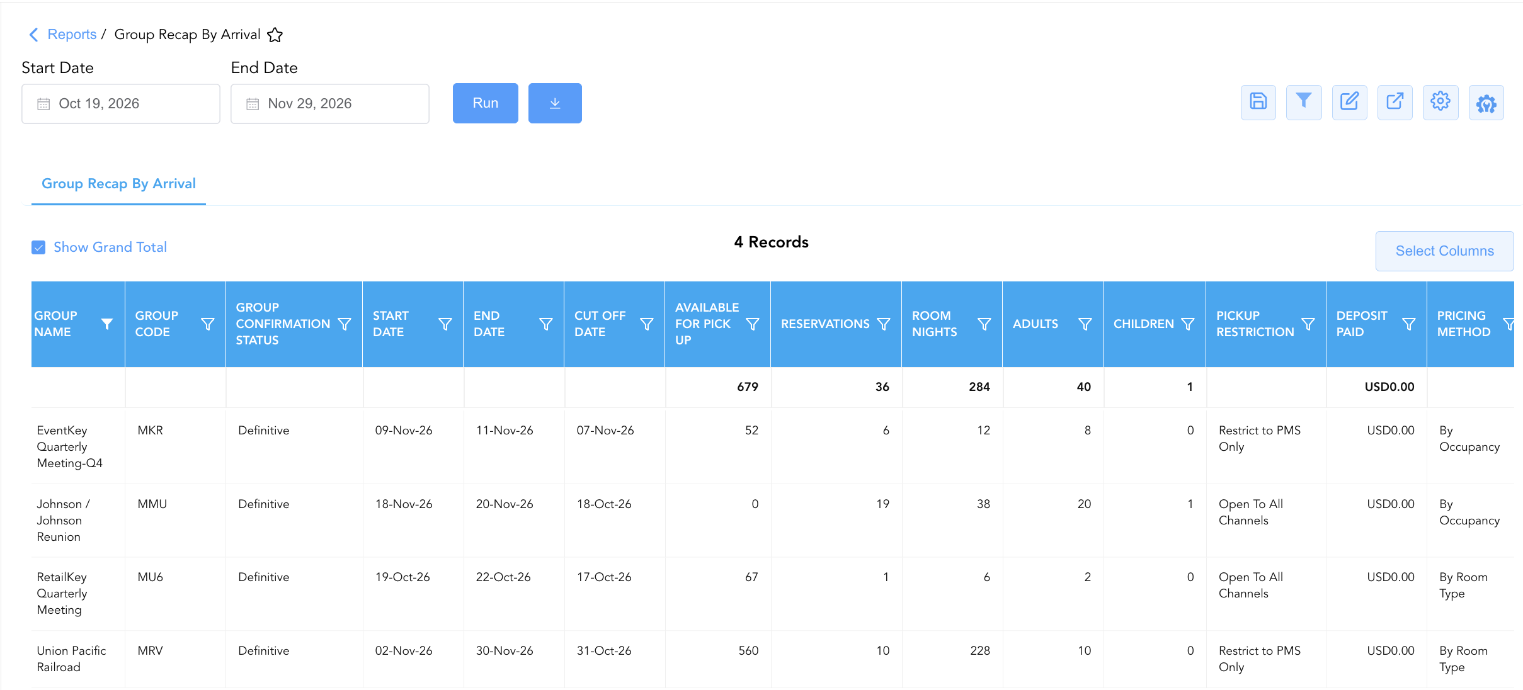This screenshot has height=690, width=1523.
Task: Filter the Group Code column
Action: [207, 324]
